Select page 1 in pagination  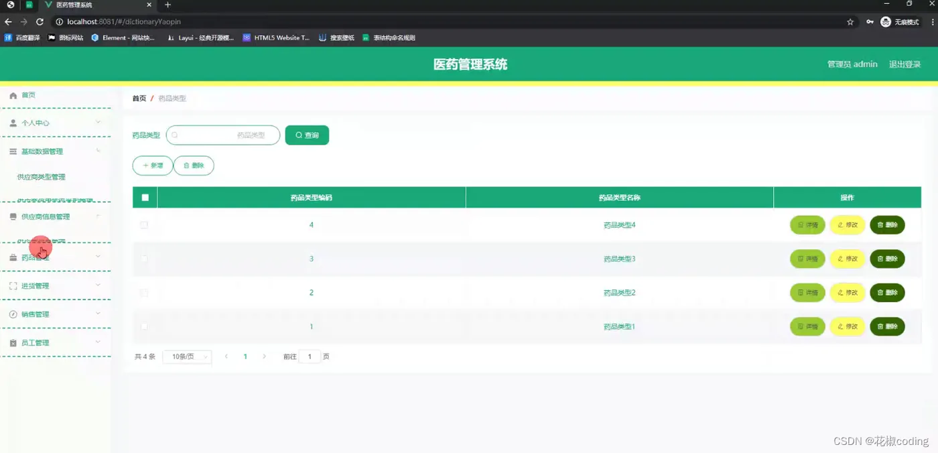tap(245, 357)
